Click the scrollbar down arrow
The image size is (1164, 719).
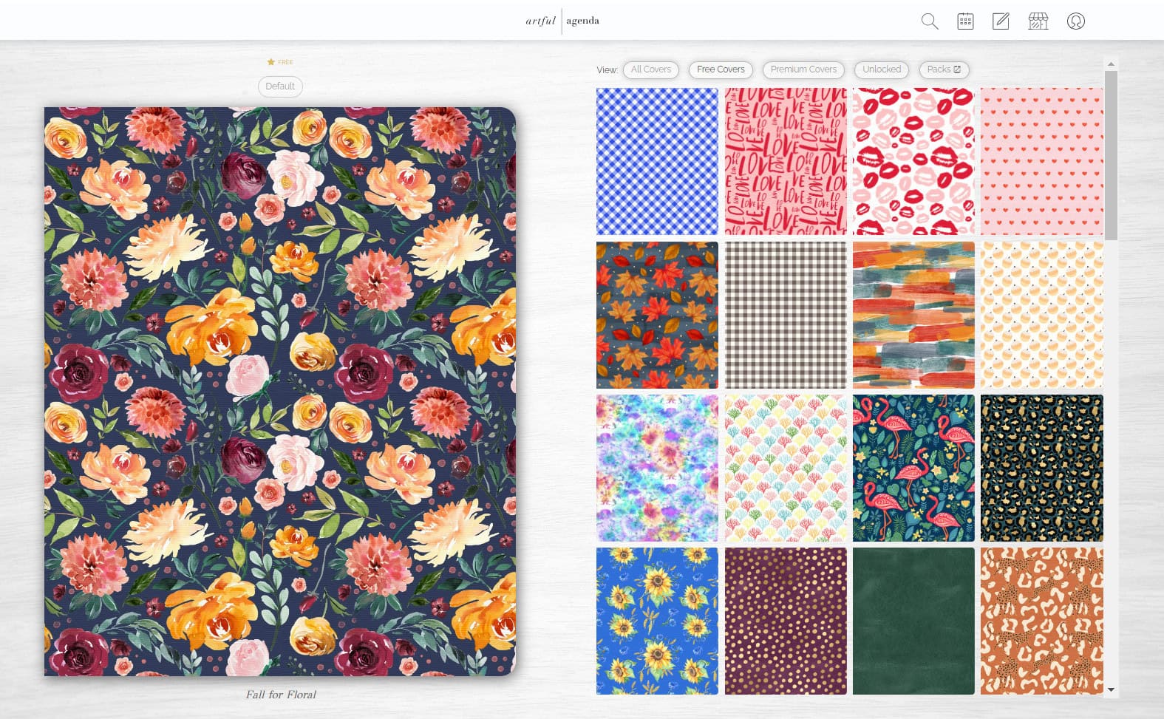(x=1111, y=690)
